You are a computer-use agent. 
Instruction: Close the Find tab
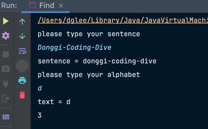click(61, 6)
